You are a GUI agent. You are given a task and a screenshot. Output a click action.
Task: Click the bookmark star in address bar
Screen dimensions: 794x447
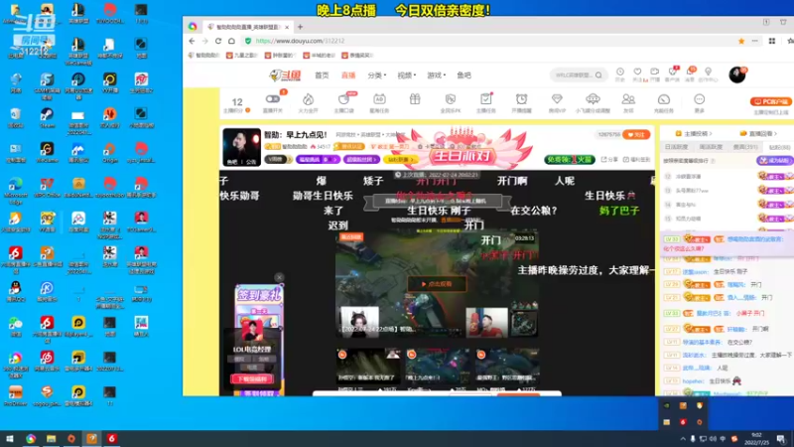(741, 41)
